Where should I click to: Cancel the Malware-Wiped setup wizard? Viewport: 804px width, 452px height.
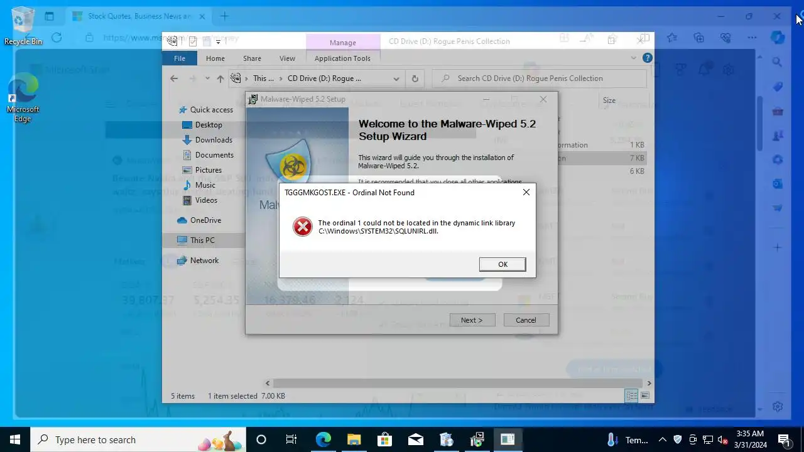pos(526,320)
